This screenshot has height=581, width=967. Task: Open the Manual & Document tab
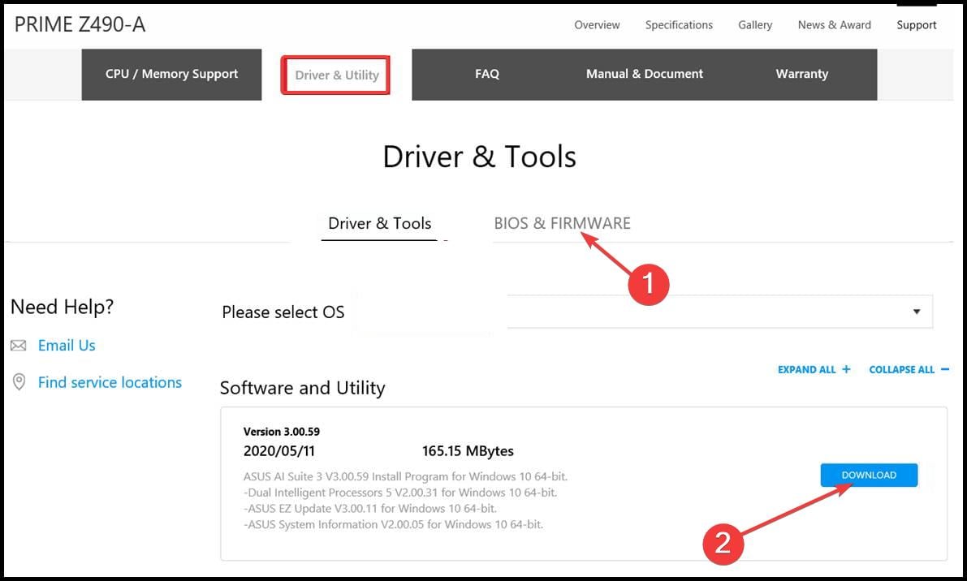pyautogui.click(x=644, y=74)
